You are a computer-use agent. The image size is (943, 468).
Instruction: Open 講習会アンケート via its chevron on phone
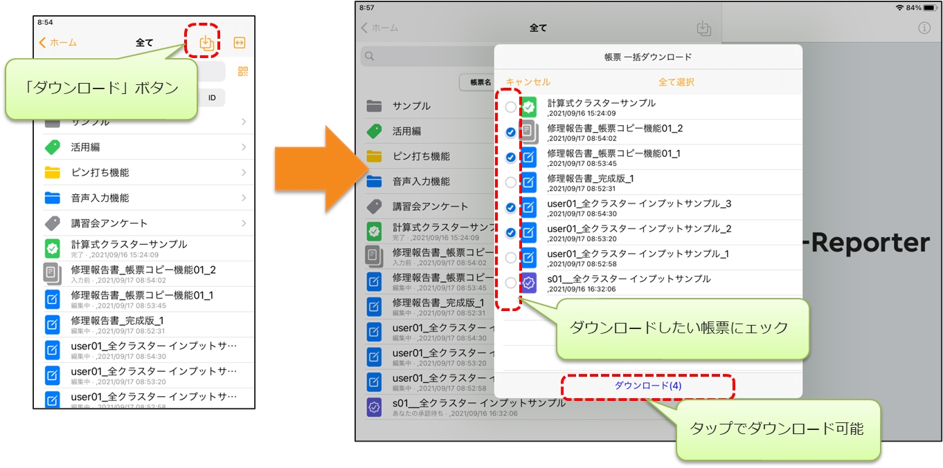244,223
